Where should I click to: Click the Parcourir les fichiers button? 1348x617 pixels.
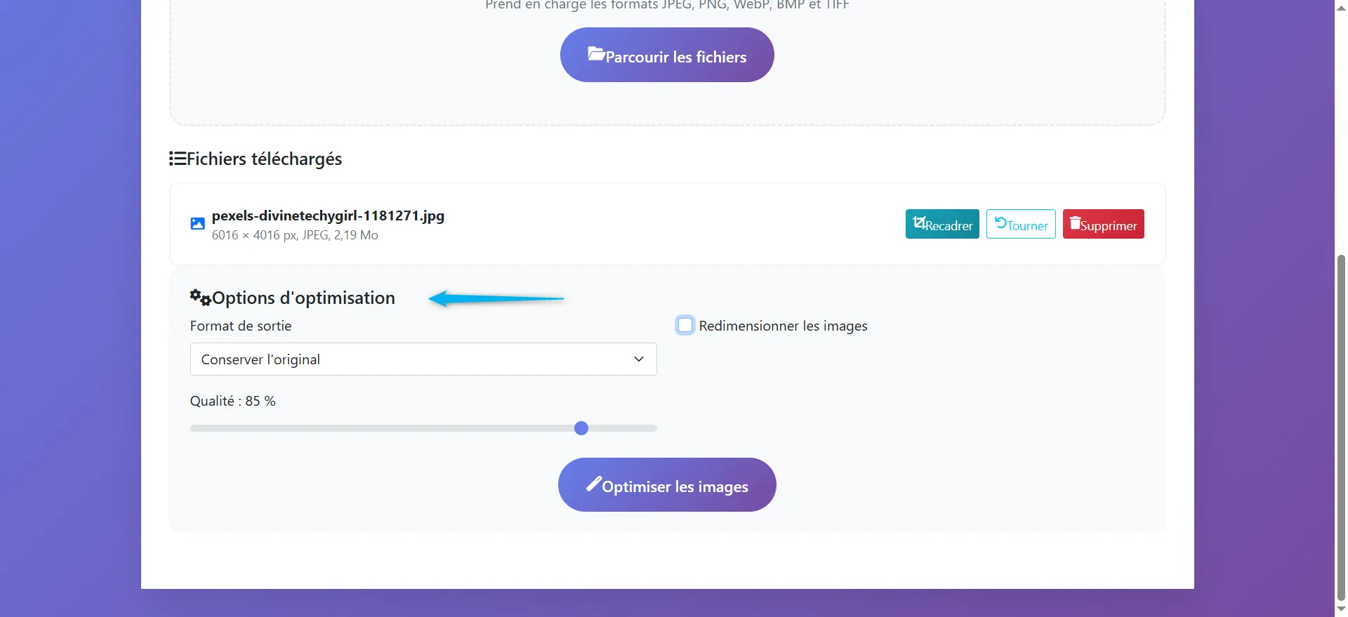tap(667, 55)
